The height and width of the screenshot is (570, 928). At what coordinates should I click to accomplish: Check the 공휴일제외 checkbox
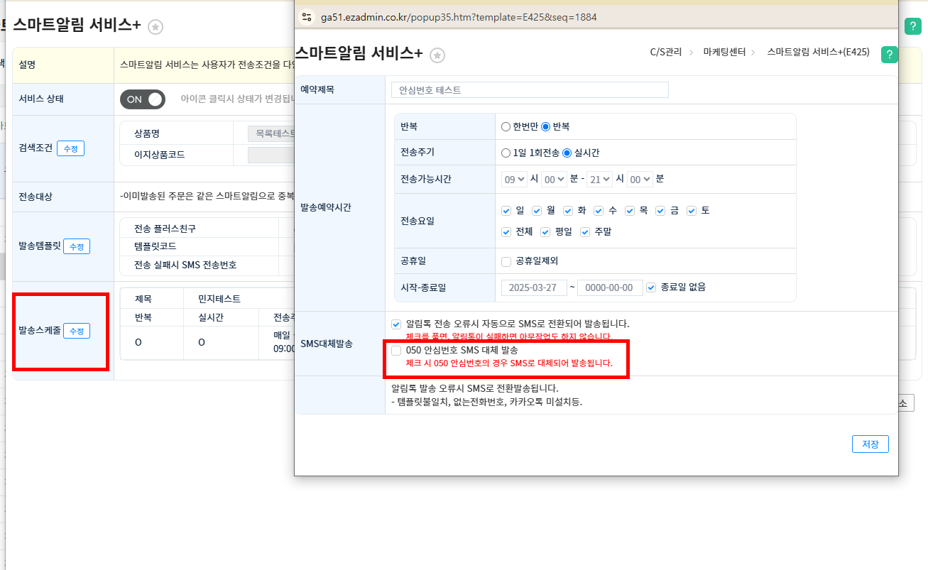point(506,261)
